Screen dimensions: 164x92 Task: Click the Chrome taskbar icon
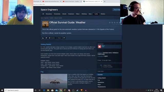point(61,90)
